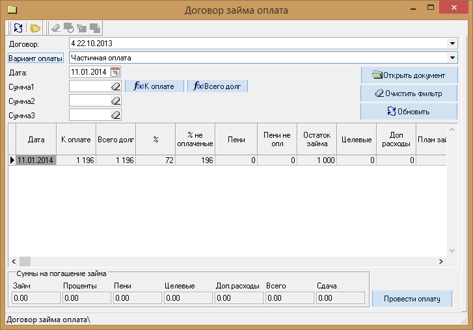The width and height of the screenshot is (473, 330).
Task: Click the Пени amount field in repayment sums
Action: pyautogui.click(x=137, y=298)
